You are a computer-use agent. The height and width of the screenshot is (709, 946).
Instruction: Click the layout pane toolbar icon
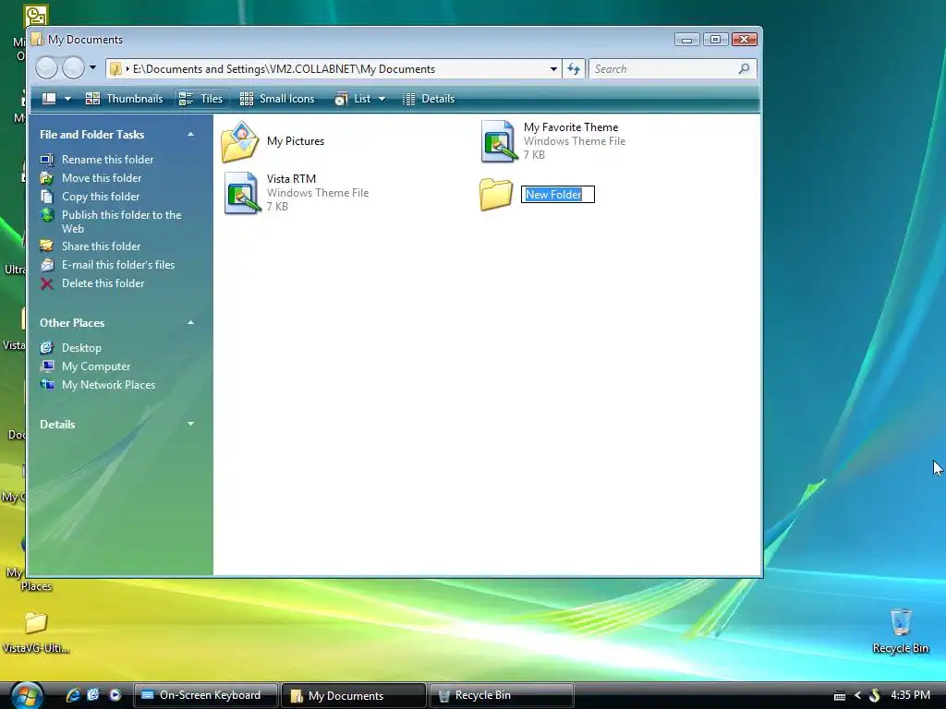[x=49, y=98]
